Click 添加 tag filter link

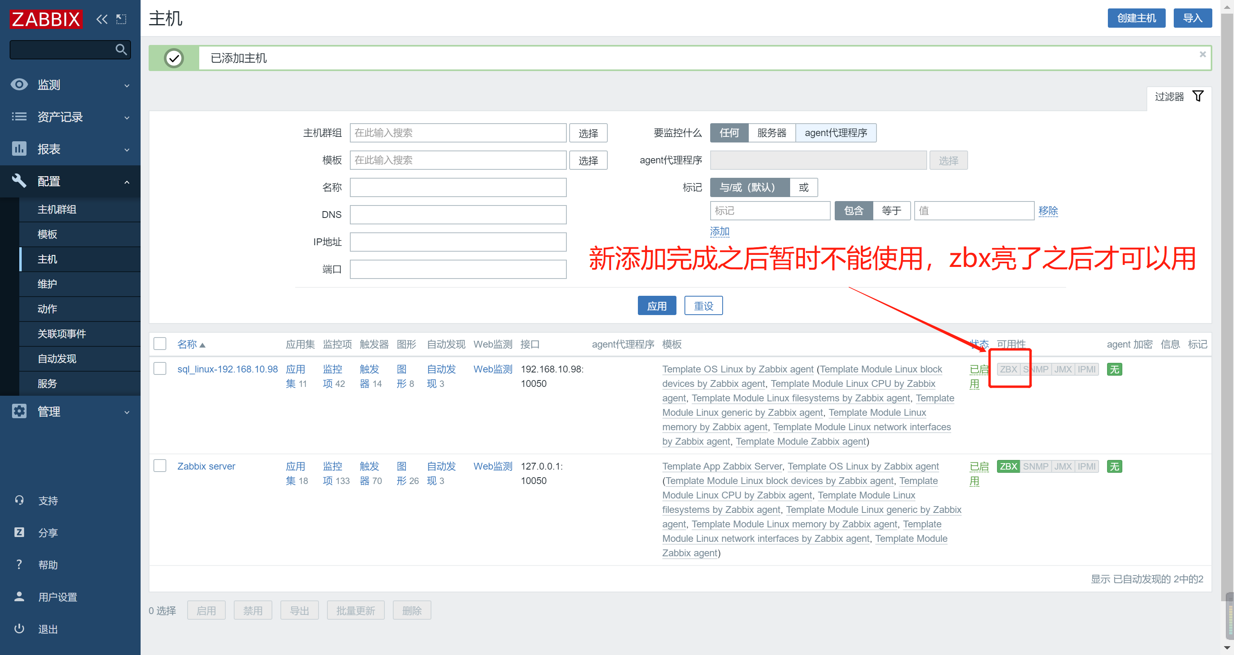[719, 231]
